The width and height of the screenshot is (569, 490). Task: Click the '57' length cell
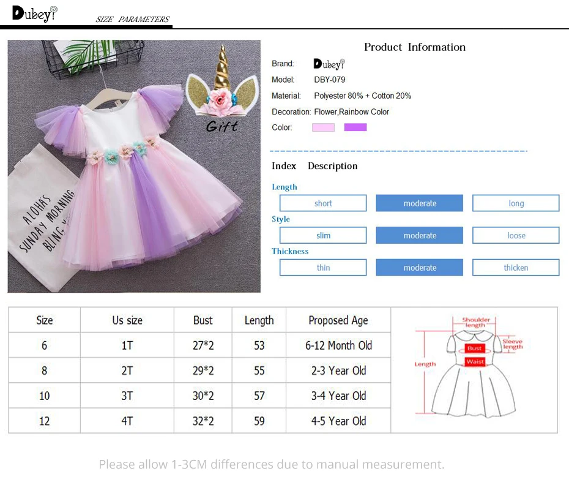pos(259,396)
